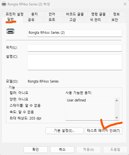Click the 최대 해상도: 203 dpi text
Image resolution: width=129 pixels, height=155 pixels.
pos(26,118)
